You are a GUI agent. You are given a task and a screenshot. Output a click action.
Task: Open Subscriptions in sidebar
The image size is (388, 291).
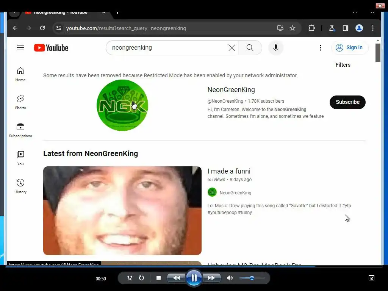20,130
